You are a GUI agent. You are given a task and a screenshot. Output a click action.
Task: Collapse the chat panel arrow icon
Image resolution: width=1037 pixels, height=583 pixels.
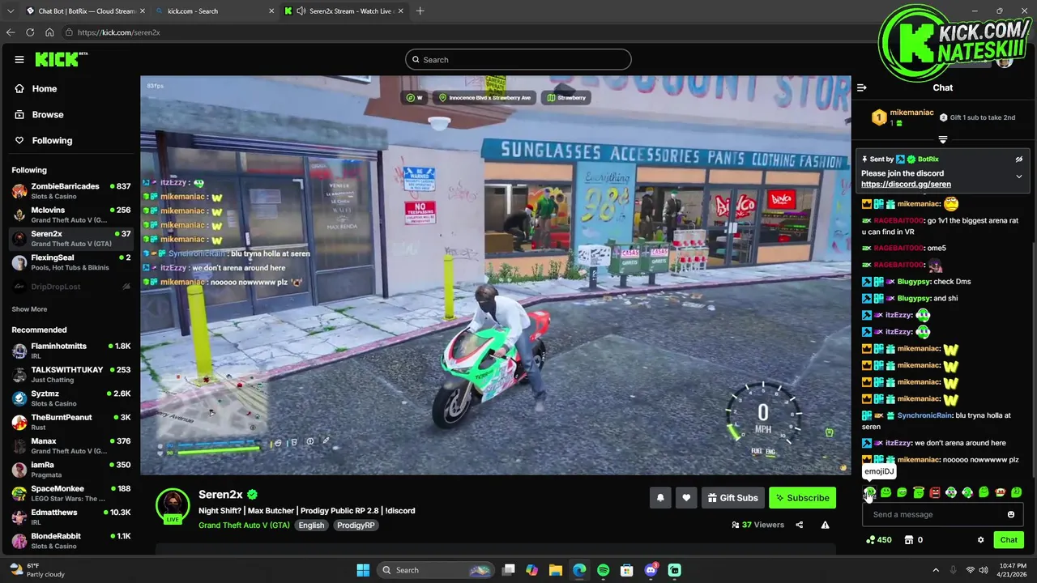862,87
